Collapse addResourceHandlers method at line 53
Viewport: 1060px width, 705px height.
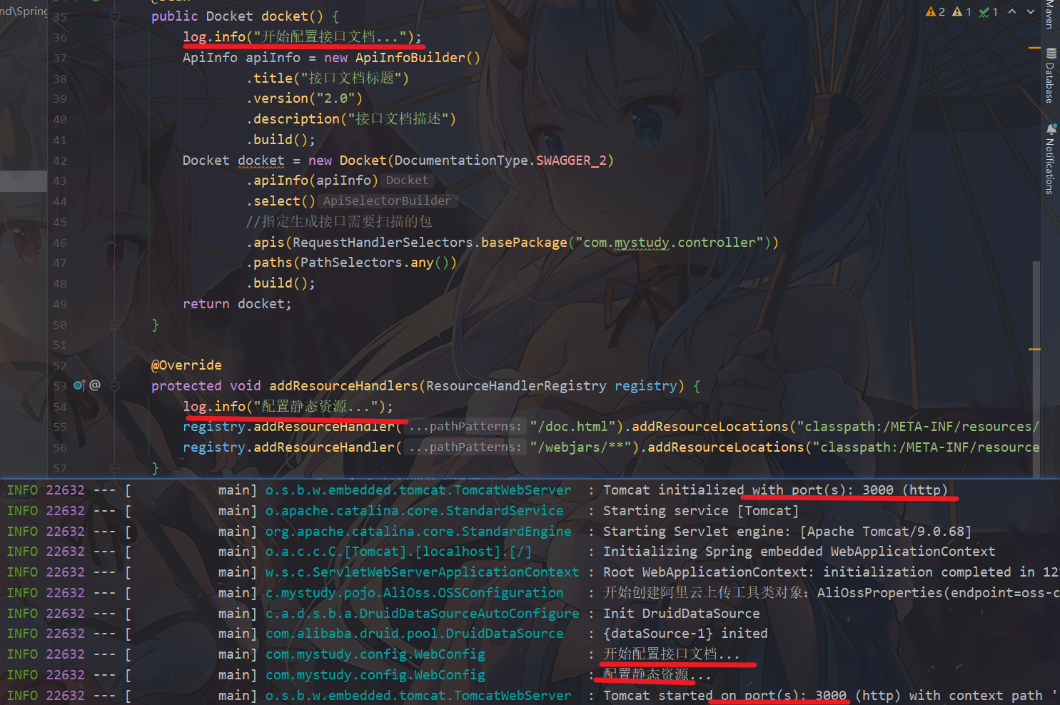pyautogui.click(x=114, y=386)
